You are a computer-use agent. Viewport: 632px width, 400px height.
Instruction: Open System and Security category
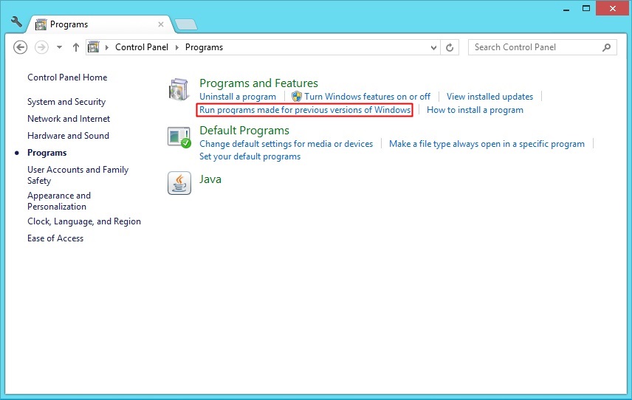point(66,102)
